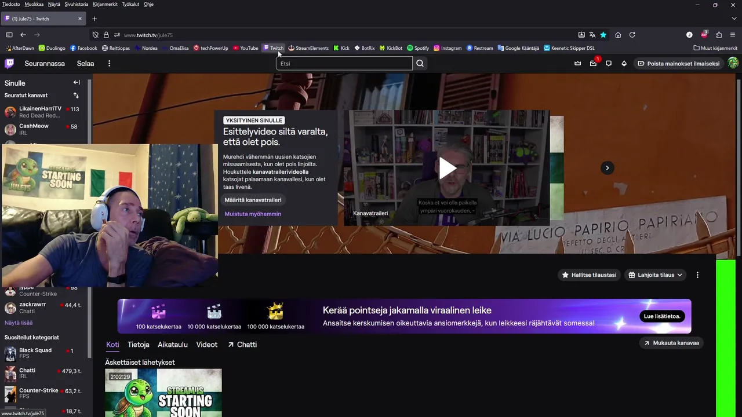
Task: Open the Firefox hamburger menu
Action: coord(733,35)
